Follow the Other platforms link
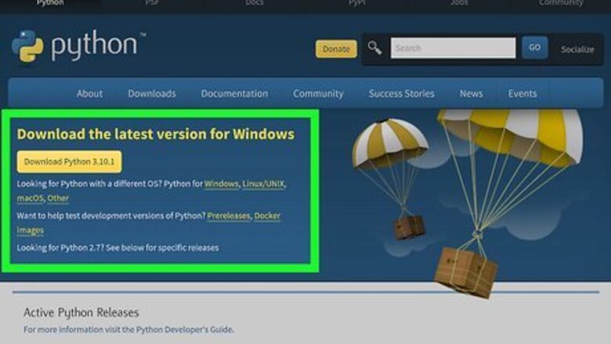Viewport: 611px width, 344px height. pos(58,199)
